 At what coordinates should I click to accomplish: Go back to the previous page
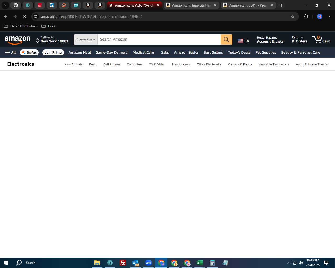(6, 16)
